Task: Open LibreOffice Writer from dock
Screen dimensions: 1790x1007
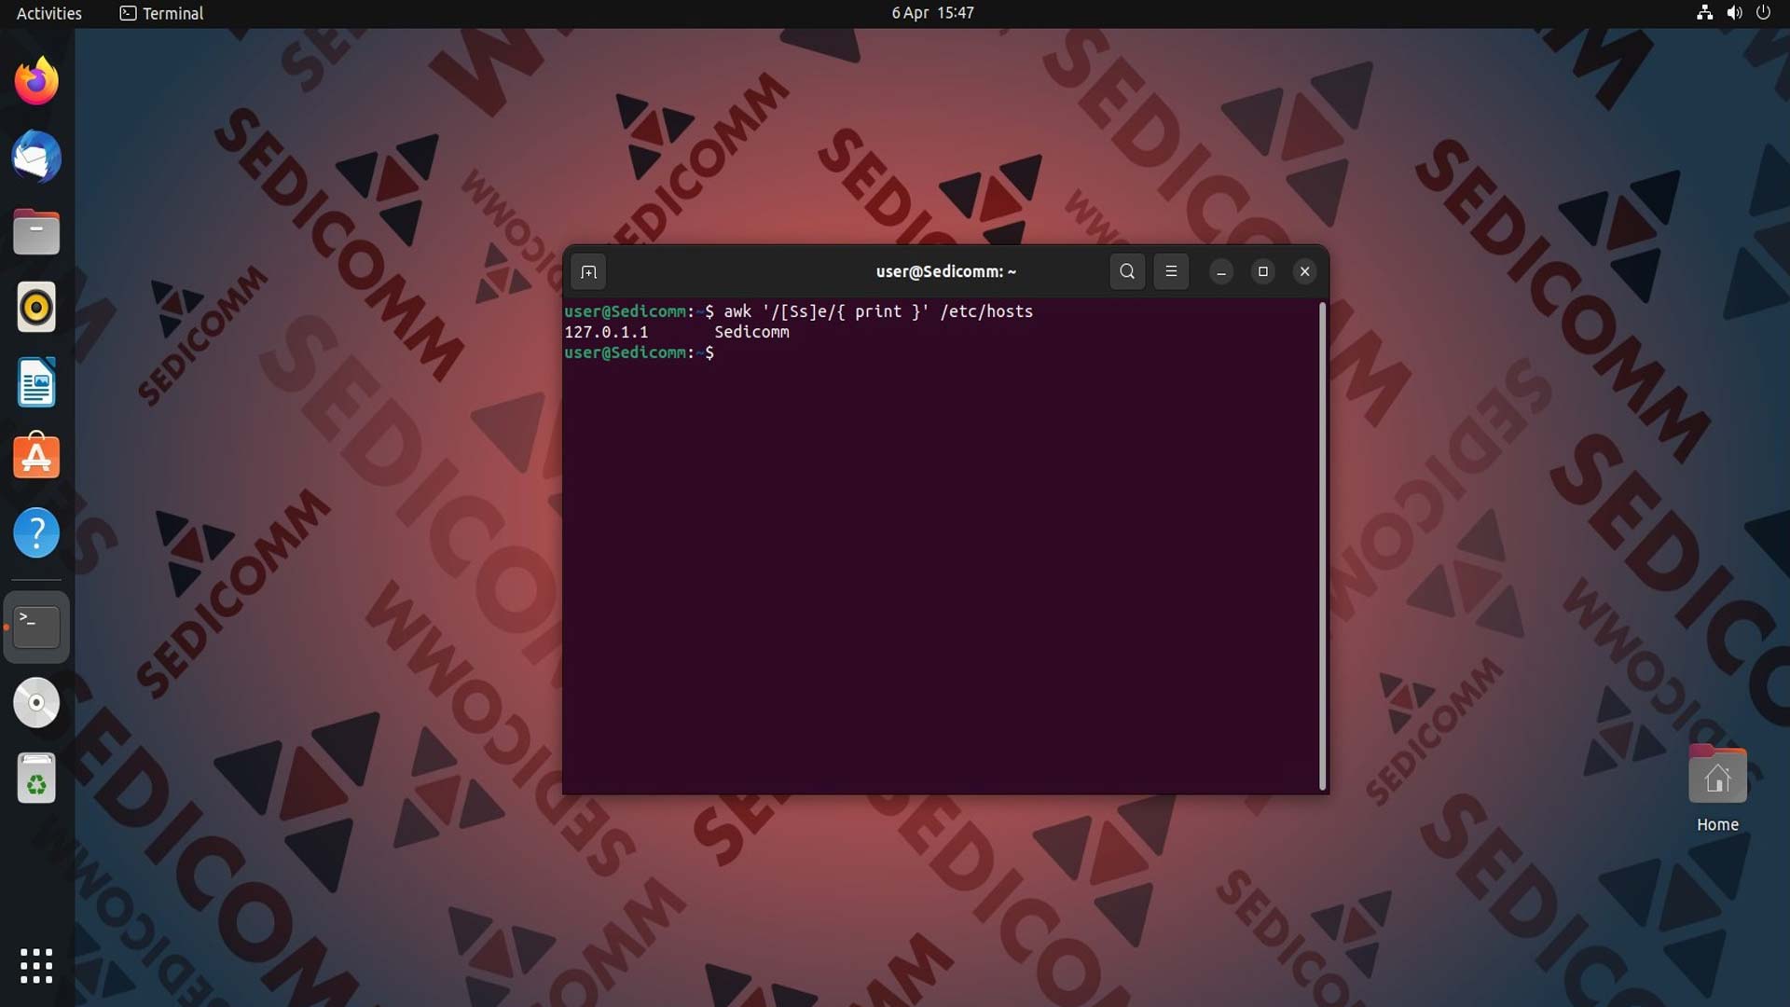Action: 36,382
